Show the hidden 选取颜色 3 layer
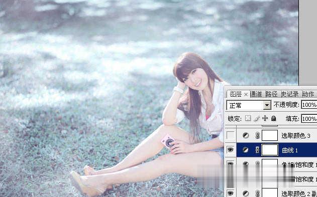The height and width of the screenshot is (197, 317). click(231, 135)
